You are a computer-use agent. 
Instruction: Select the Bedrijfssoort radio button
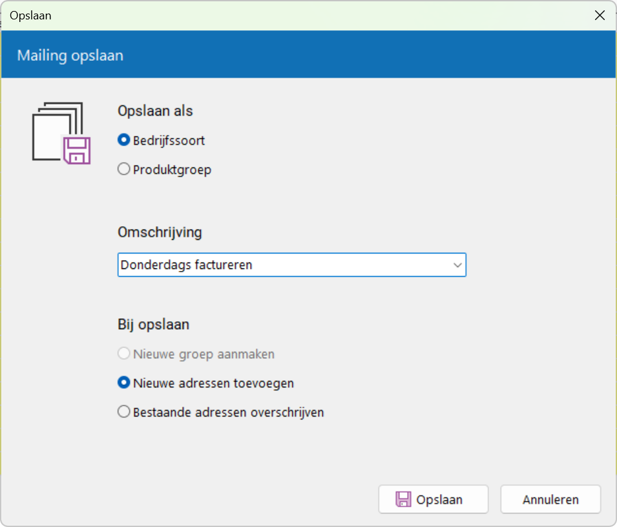[124, 140]
